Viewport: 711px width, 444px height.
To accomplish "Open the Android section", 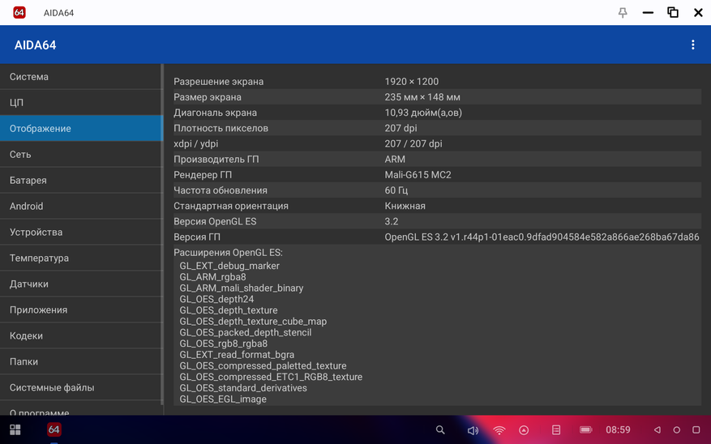I will coord(81,206).
